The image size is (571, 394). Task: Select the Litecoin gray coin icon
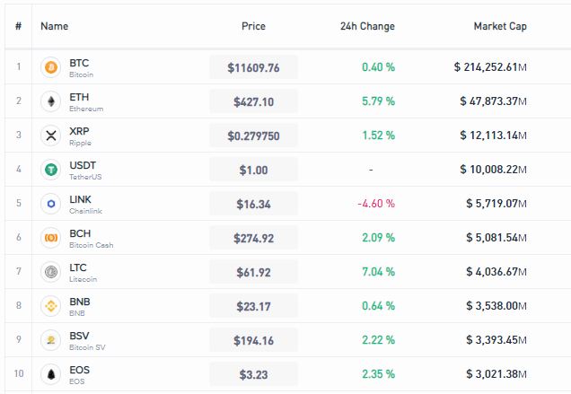[51, 272]
